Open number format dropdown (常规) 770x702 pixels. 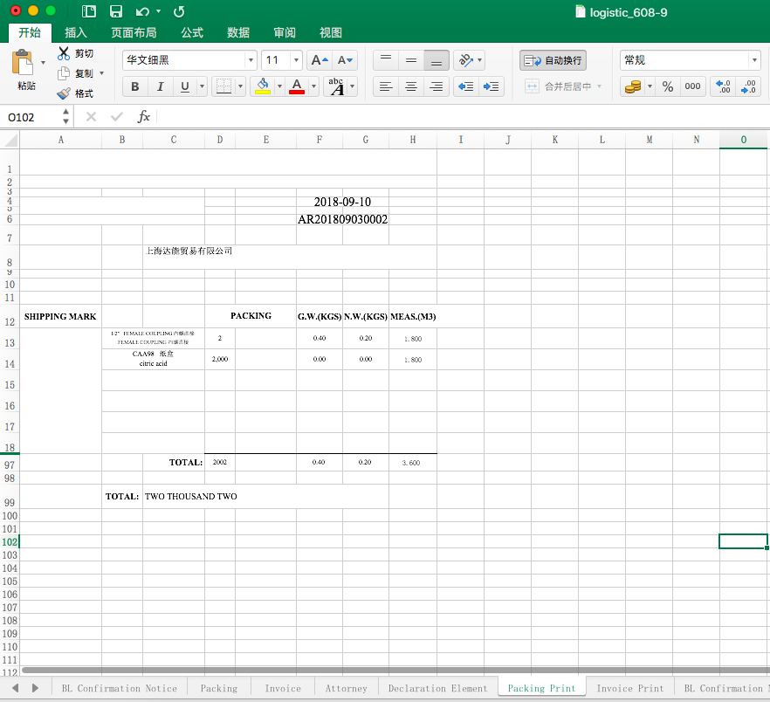click(x=754, y=60)
